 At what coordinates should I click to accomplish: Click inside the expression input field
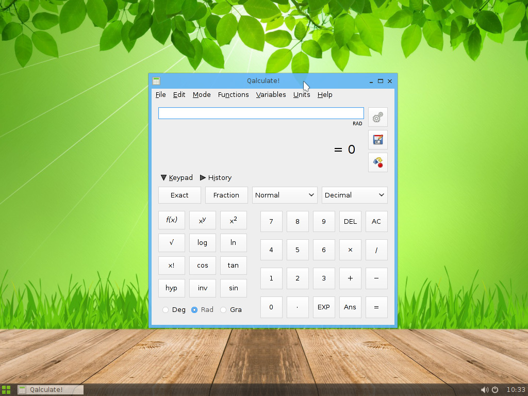click(x=260, y=113)
